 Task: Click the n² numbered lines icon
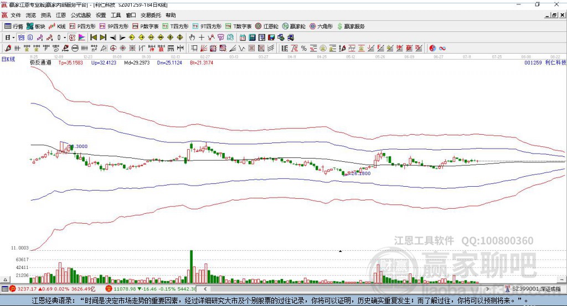point(94,49)
